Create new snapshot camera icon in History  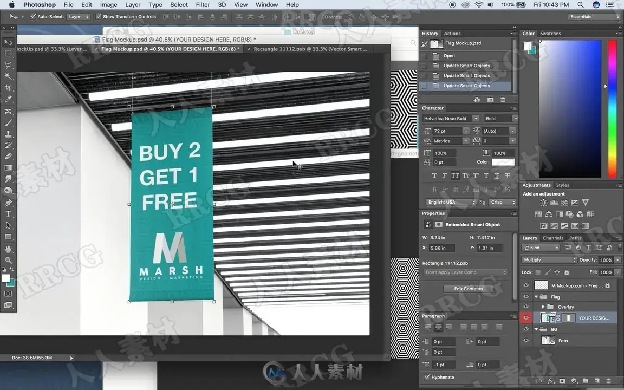pyautogui.click(x=490, y=100)
